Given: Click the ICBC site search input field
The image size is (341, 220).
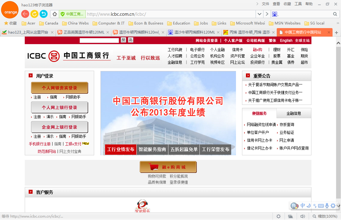Looking at the screenshot, I should (99, 40).
